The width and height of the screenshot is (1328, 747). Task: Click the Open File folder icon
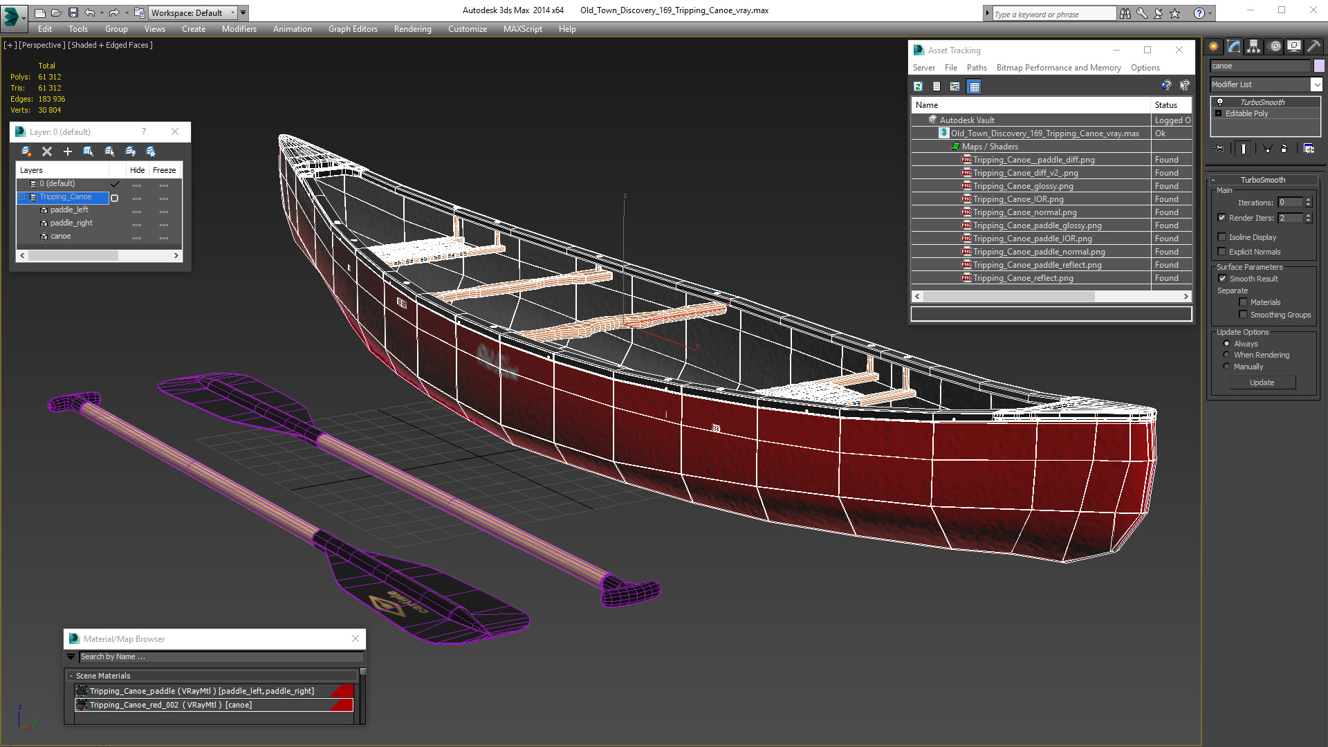tap(57, 12)
